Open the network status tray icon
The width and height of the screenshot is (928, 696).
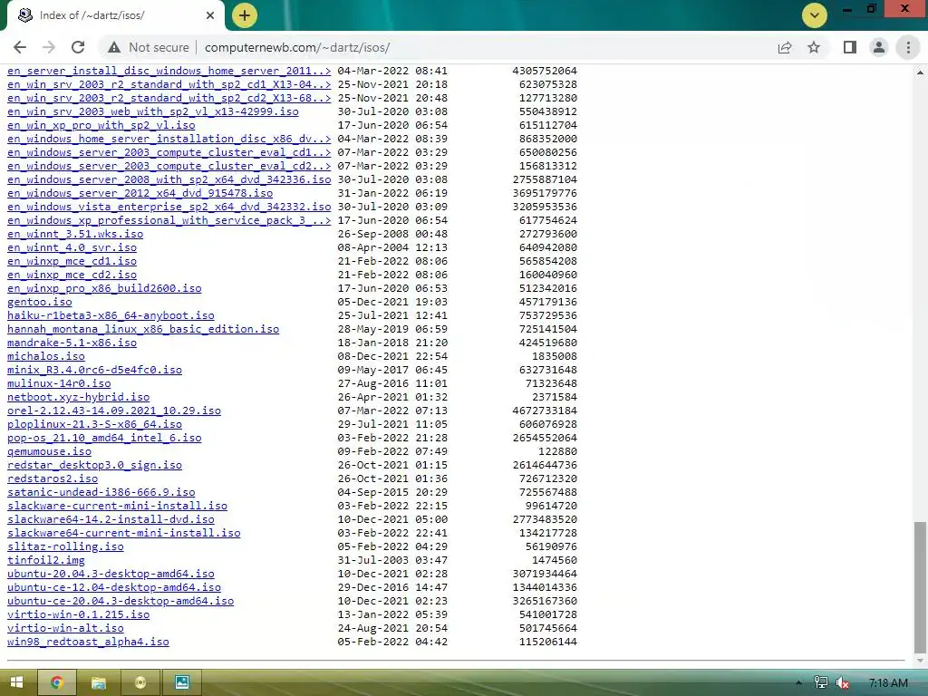(x=821, y=682)
